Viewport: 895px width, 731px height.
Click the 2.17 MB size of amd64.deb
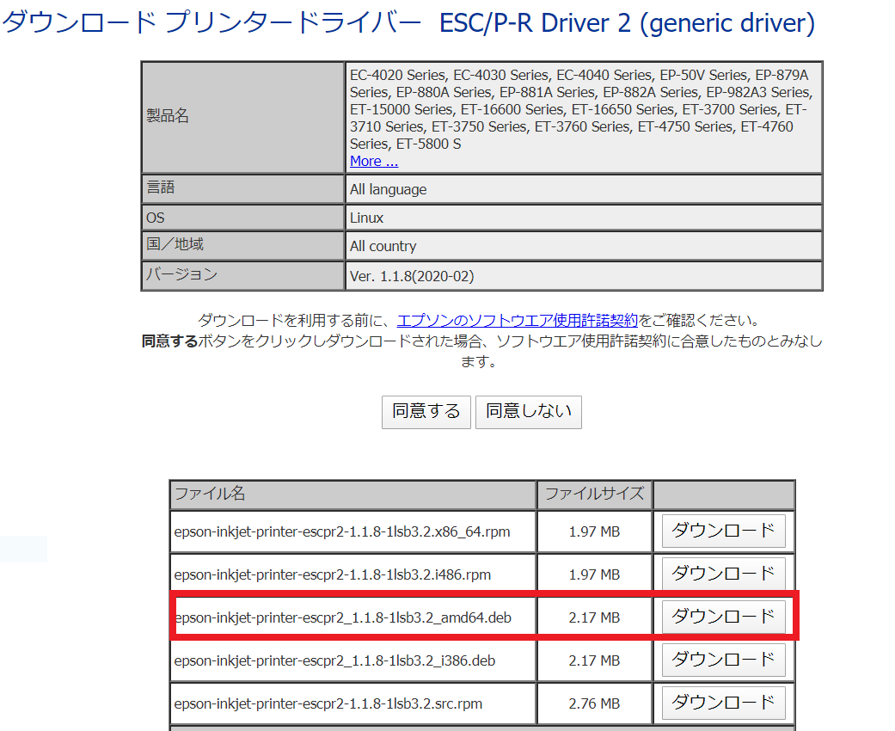pos(594,617)
